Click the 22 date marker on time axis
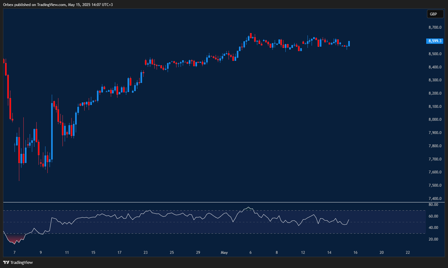This screenshot has height=268, width=448. coord(408,253)
